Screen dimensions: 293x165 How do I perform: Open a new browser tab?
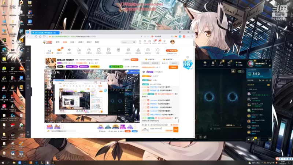click(61, 33)
